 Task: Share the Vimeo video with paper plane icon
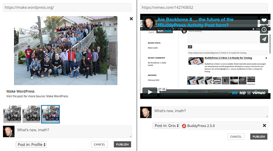(264, 39)
